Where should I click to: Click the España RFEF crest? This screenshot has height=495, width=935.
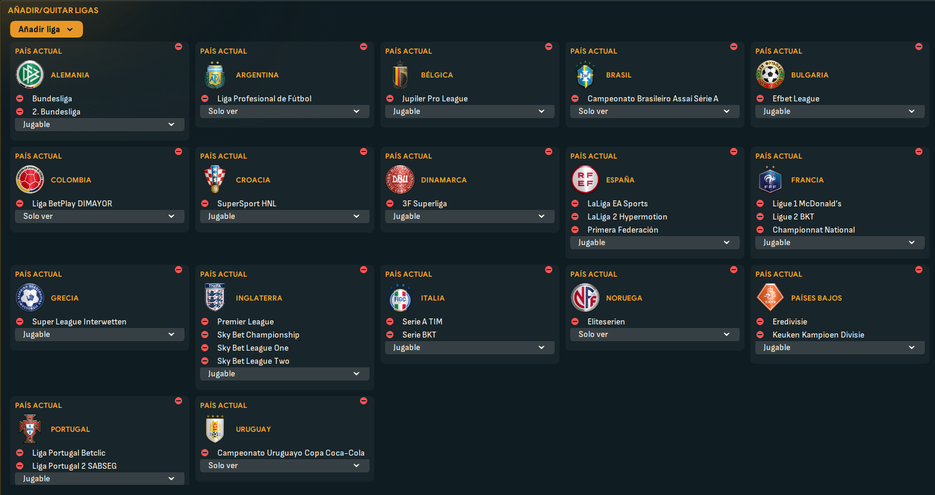coord(585,180)
